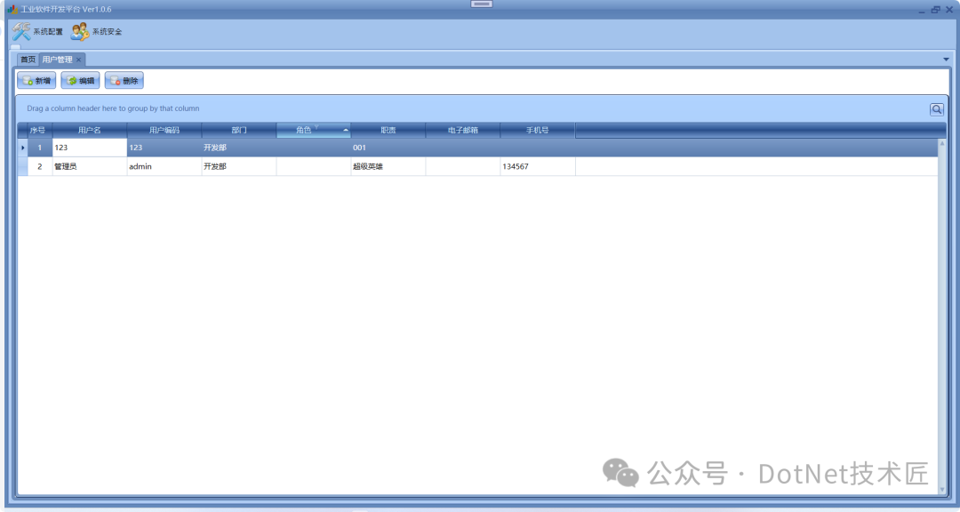The height and width of the screenshot is (512, 960).
Task: Minimize the 工业软件开发平台 window
Action: [922, 10]
